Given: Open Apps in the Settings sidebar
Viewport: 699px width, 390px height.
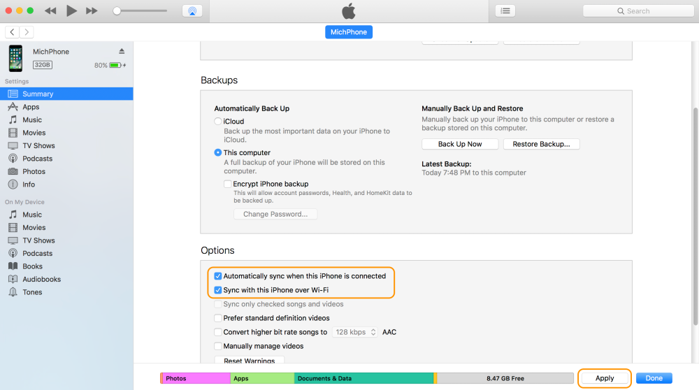Looking at the screenshot, I should pyautogui.click(x=31, y=107).
